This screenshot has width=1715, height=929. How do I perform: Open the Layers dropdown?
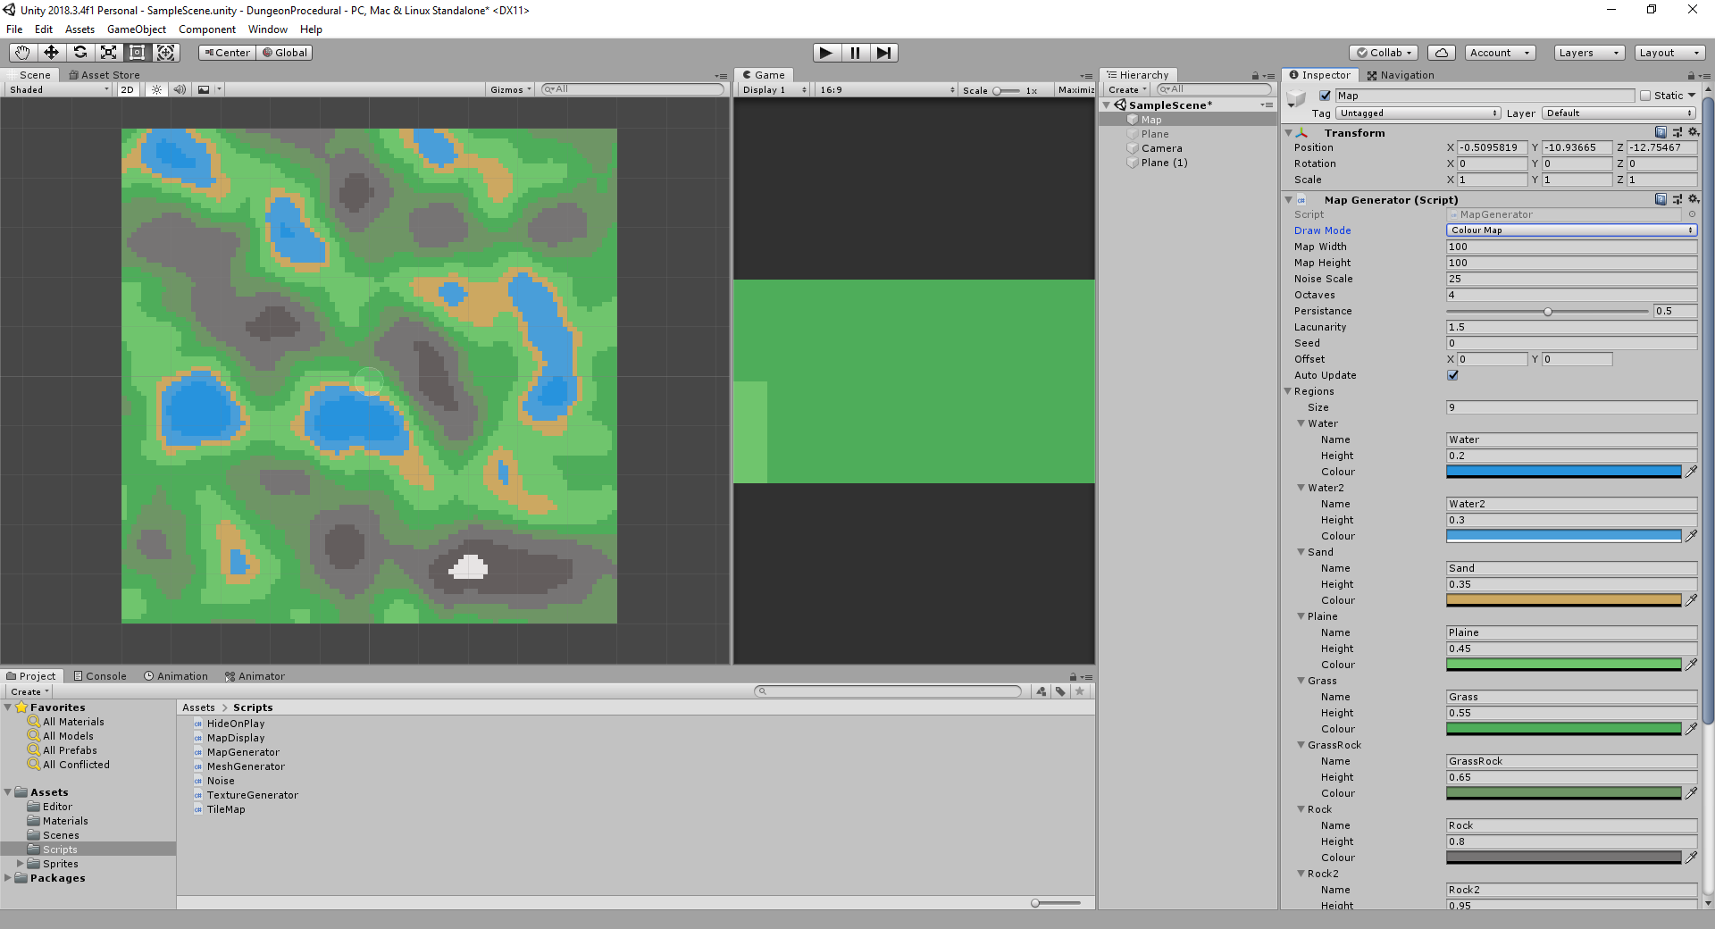(x=1588, y=53)
